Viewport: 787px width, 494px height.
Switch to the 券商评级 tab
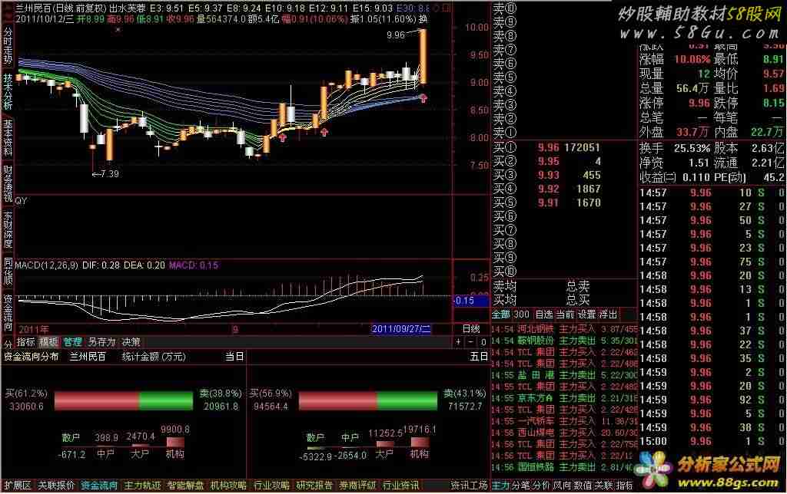coord(358,486)
